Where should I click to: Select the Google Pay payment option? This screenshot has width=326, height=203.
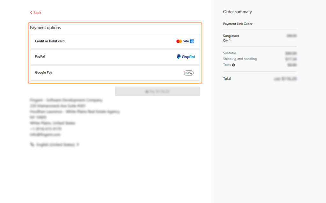(x=115, y=73)
